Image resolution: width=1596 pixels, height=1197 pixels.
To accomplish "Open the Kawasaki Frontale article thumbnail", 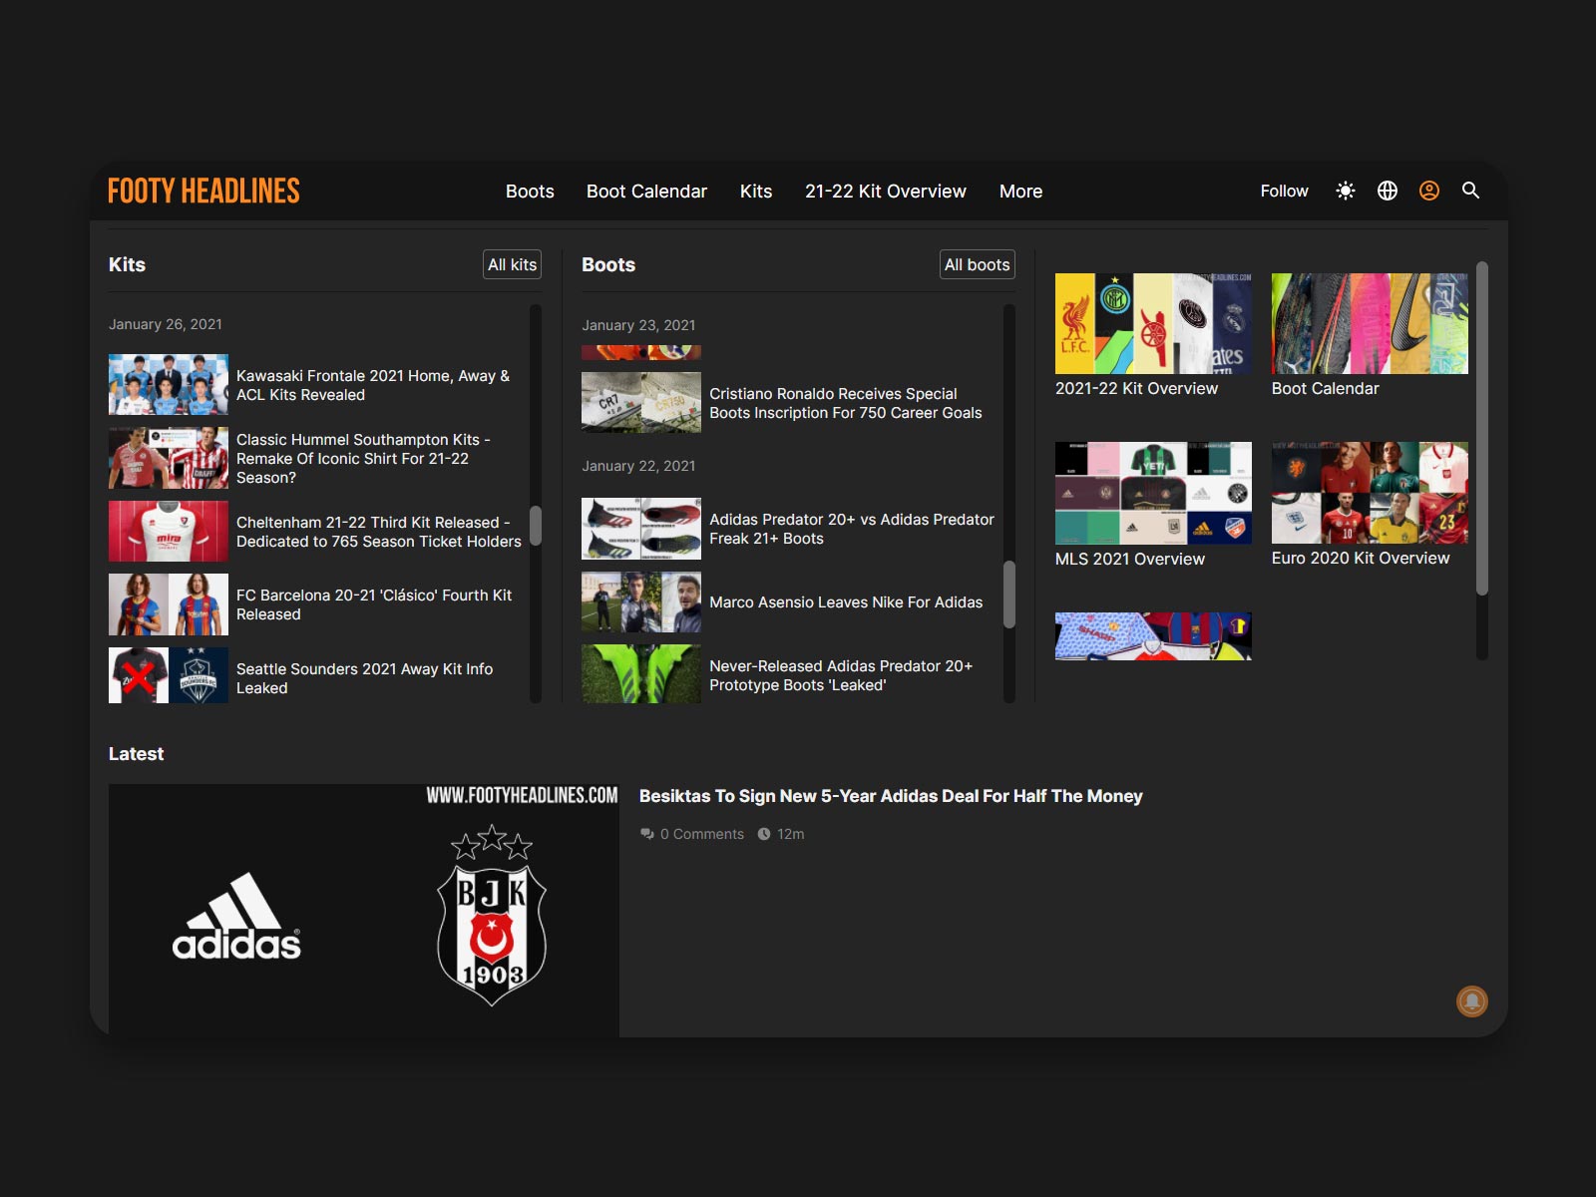I will pyautogui.click(x=168, y=385).
